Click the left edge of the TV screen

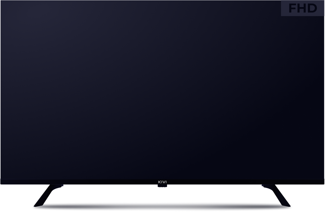(x=1, y=90)
